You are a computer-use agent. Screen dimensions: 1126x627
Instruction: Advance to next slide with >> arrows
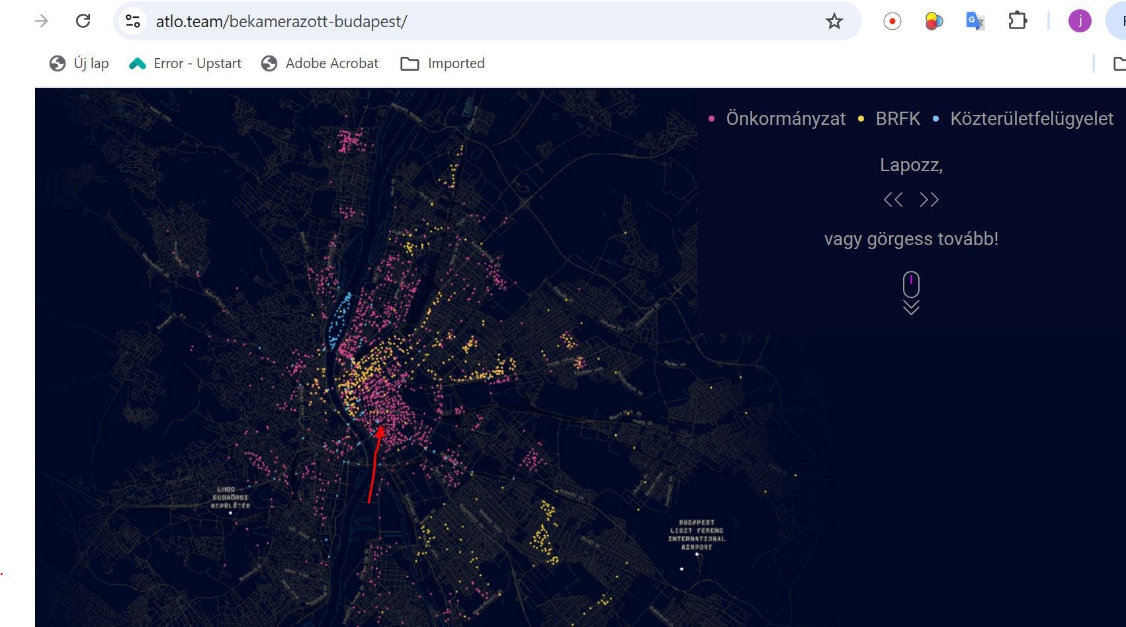(x=929, y=200)
